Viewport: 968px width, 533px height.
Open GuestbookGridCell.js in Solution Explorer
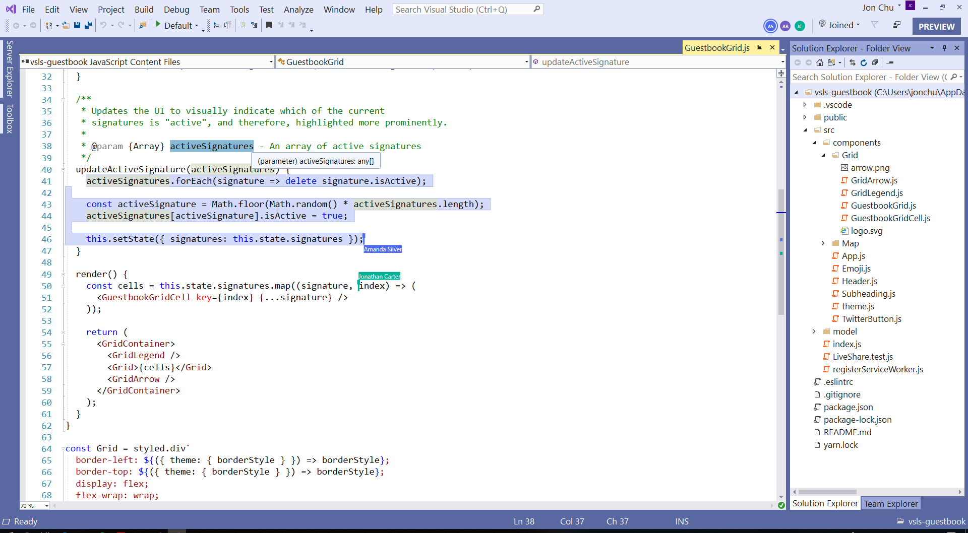tap(890, 218)
